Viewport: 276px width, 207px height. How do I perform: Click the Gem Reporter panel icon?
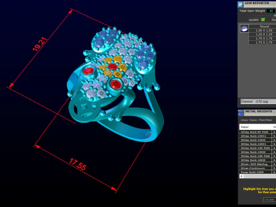[x=240, y=4]
